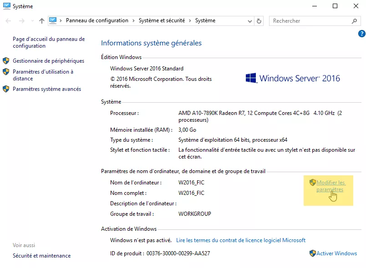Refresh the System page
This screenshot has height=268, width=366.
[x=259, y=21]
